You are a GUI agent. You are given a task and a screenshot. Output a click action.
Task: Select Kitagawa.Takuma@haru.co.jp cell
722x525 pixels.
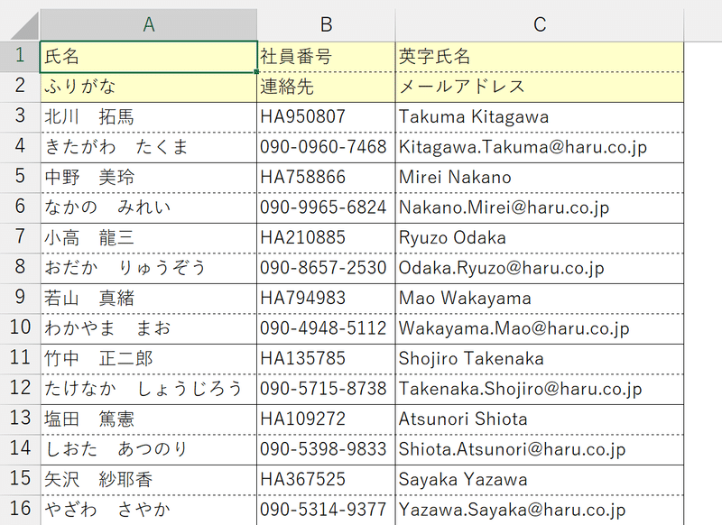pyautogui.click(x=539, y=148)
